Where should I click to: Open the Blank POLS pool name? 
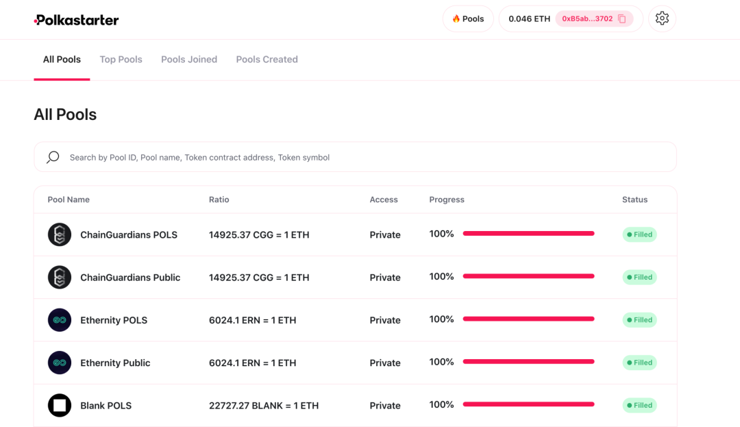pyautogui.click(x=106, y=406)
